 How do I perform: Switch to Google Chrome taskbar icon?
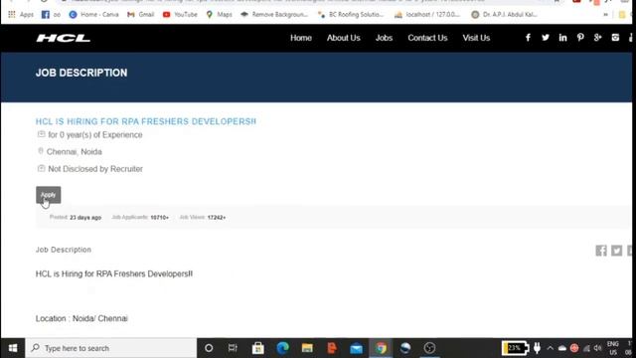[x=381, y=348]
